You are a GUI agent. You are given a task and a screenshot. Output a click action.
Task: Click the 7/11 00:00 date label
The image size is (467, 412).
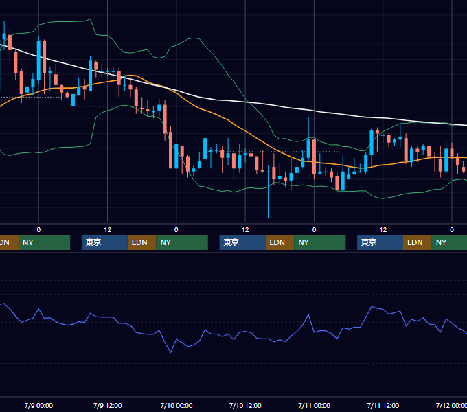315,405
